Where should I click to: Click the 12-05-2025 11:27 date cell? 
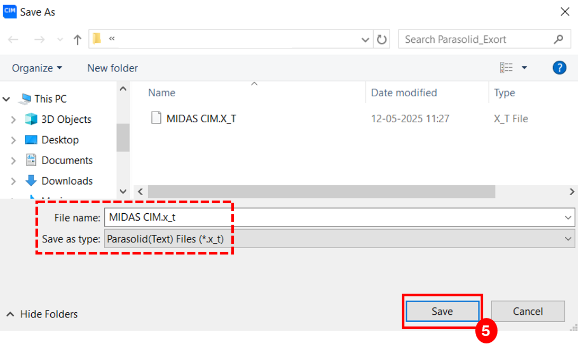pos(410,119)
